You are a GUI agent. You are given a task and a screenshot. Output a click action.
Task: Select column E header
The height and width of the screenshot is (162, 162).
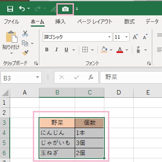coord(148,93)
